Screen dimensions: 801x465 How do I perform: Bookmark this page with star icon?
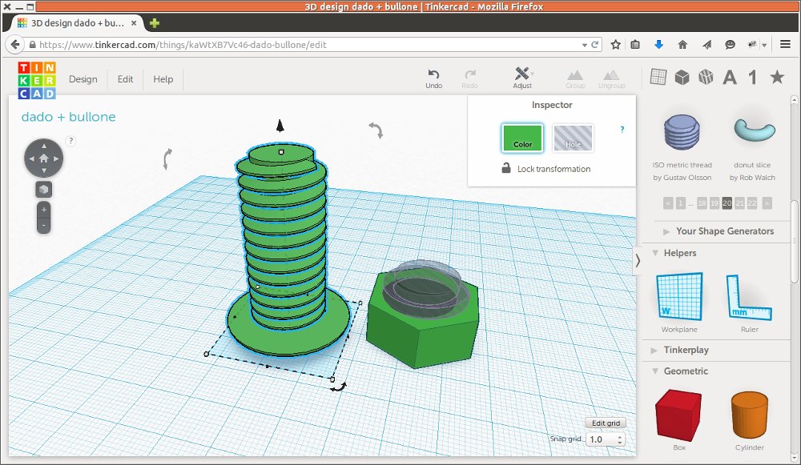click(x=615, y=44)
